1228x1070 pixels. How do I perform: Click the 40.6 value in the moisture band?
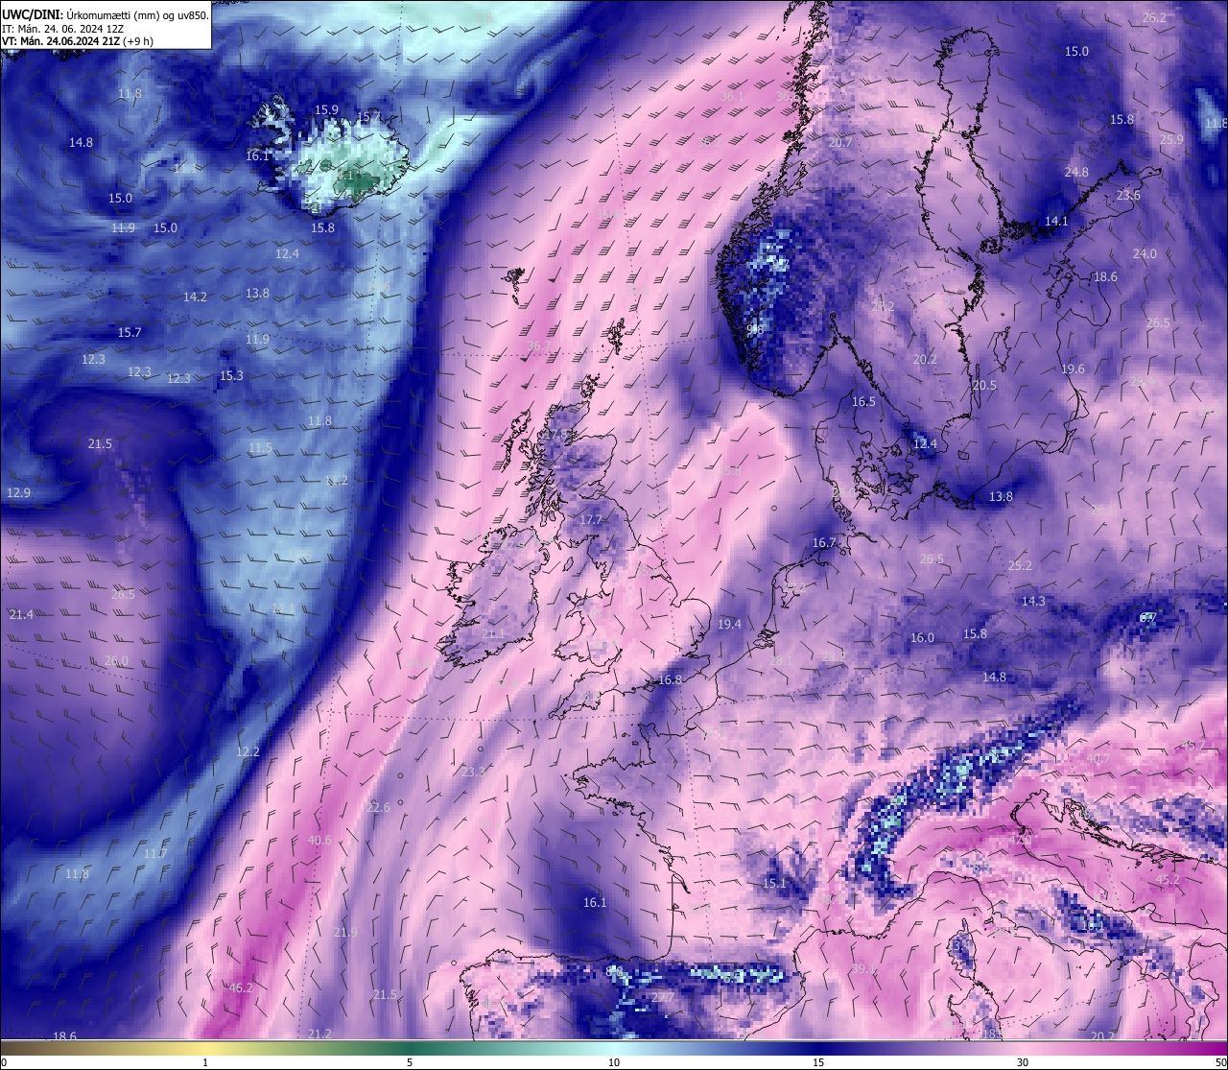pyautogui.click(x=319, y=841)
